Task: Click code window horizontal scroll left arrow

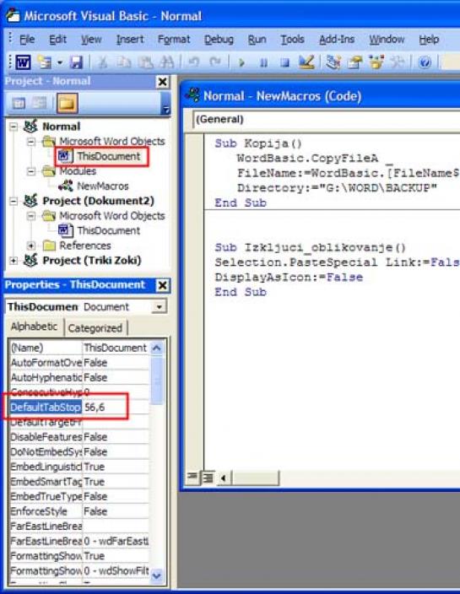Action: click(x=224, y=478)
